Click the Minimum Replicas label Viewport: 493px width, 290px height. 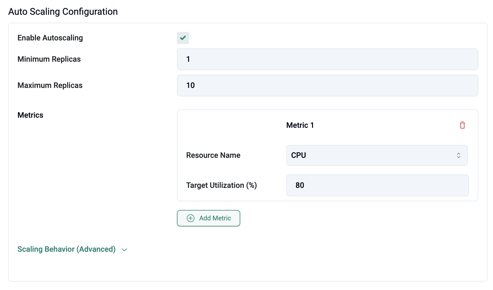49,59
